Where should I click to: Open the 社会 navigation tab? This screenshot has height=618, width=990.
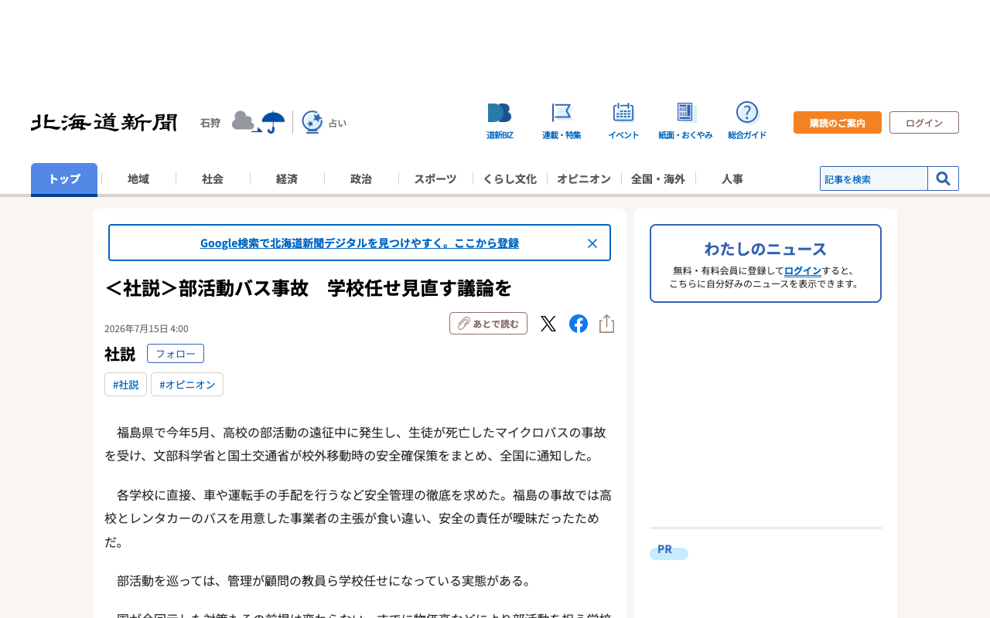point(213,178)
